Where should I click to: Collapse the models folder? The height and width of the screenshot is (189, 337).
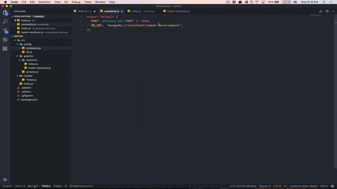(x=17, y=76)
